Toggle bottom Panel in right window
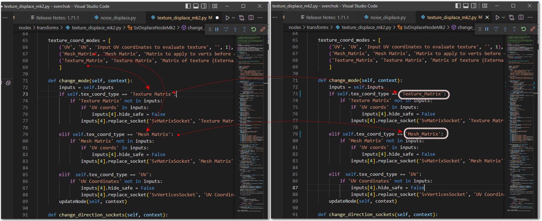This screenshot has width=542, height=221. pyautogui.click(x=466, y=6)
